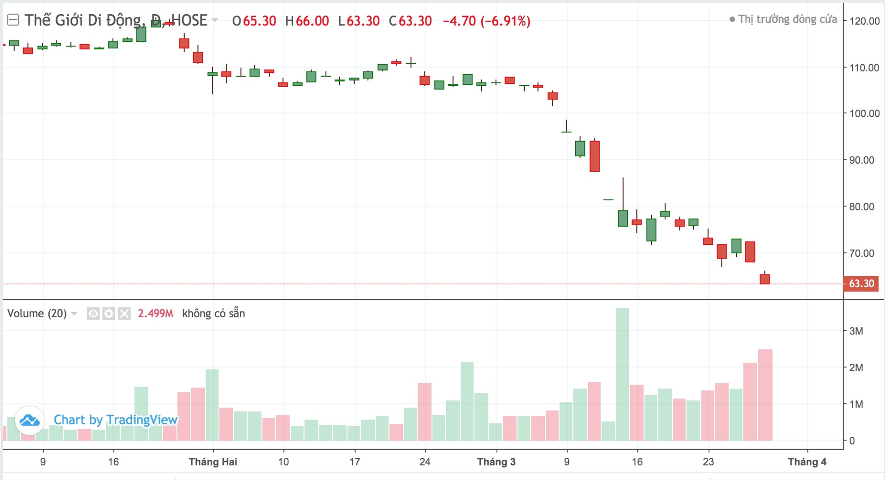Click the market closed status dot

pos(732,19)
